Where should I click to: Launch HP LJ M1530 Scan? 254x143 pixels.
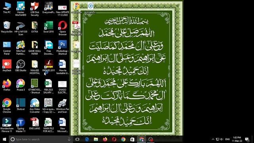pos(21,29)
